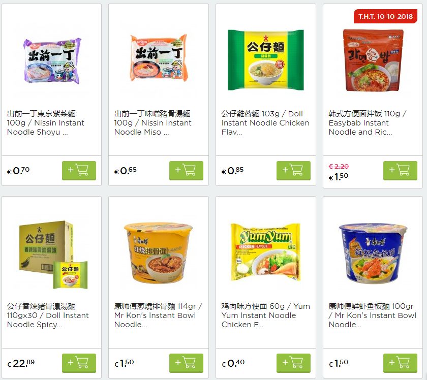This screenshot has width=427, height=380.
Task: Click the T.H.T. 10-10-2018 red badge
Action: 385,16
